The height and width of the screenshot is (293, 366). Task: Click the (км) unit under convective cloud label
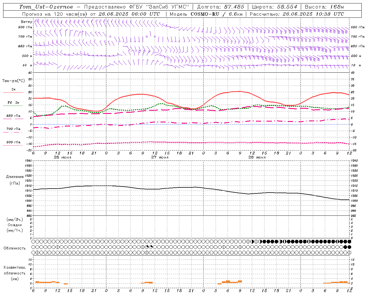click(15, 279)
